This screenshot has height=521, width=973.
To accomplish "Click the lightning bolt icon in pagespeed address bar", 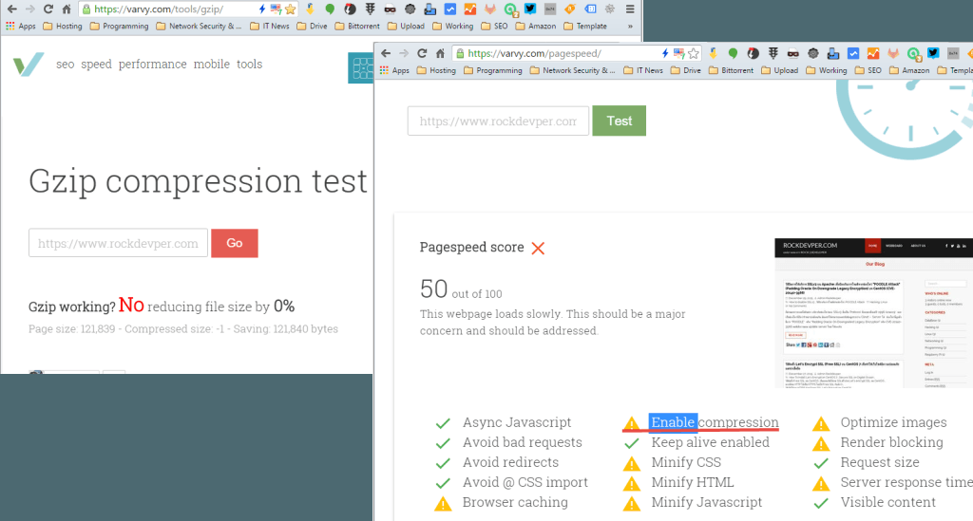I will pos(665,53).
